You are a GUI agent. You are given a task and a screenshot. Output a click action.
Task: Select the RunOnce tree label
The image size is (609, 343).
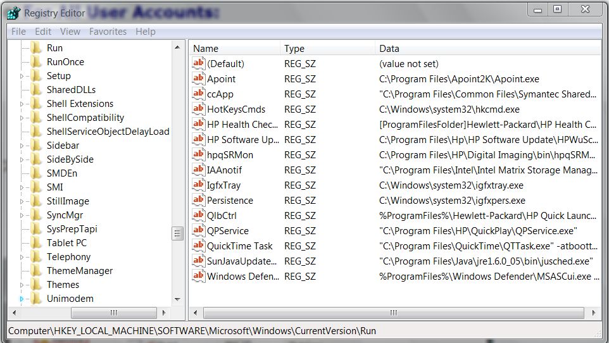tap(65, 62)
